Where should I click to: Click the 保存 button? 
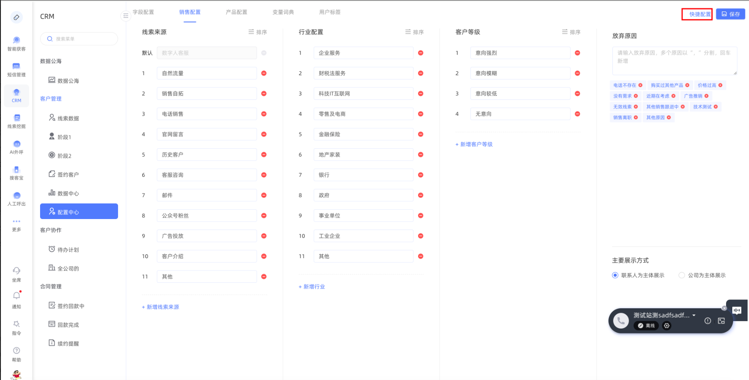point(730,14)
